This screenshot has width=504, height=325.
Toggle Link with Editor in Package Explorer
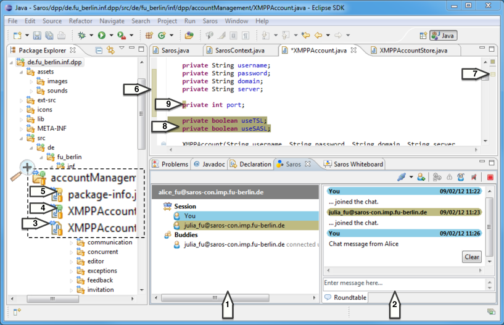(111, 50)
